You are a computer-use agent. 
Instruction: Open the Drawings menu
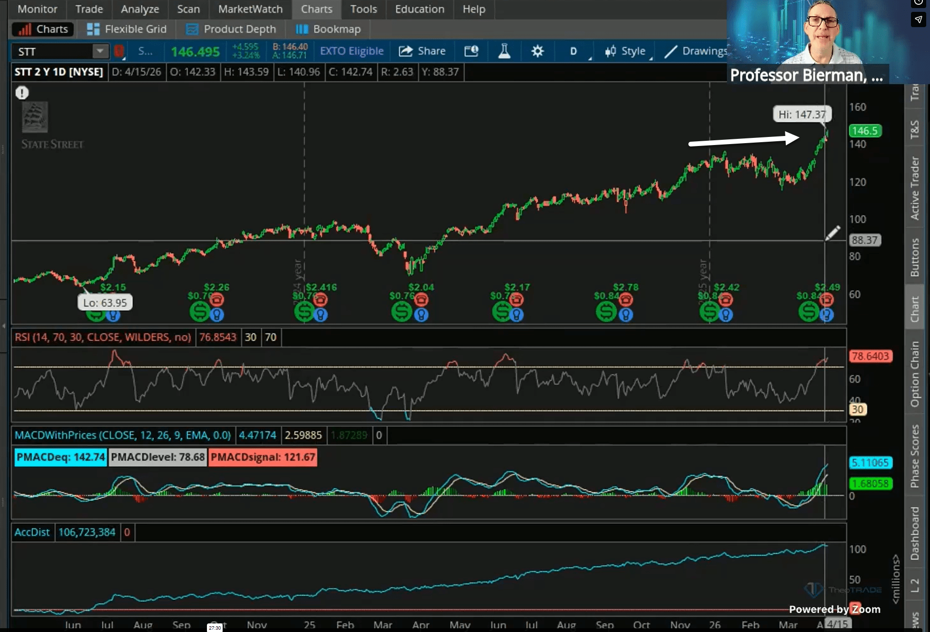(x=695, y=51)
